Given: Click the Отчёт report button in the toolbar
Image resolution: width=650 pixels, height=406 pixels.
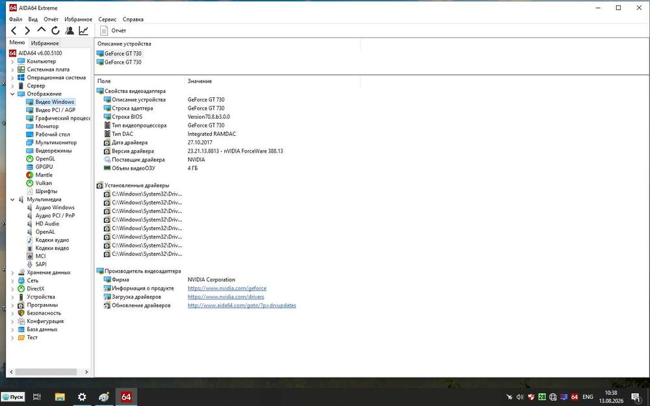Looking at the screenshot, I should (x=113, y=31).
